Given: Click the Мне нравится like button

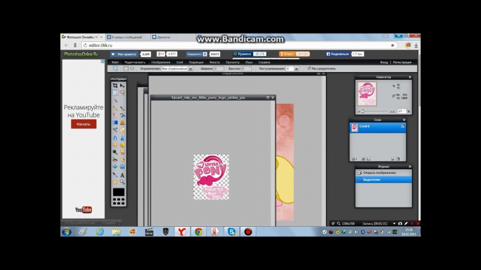Looking at the screenshot, I should tap(124, 54).
